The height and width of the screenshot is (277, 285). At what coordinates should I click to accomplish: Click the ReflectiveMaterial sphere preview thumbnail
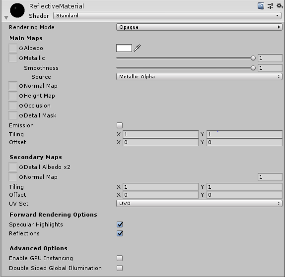coord(17,10)
